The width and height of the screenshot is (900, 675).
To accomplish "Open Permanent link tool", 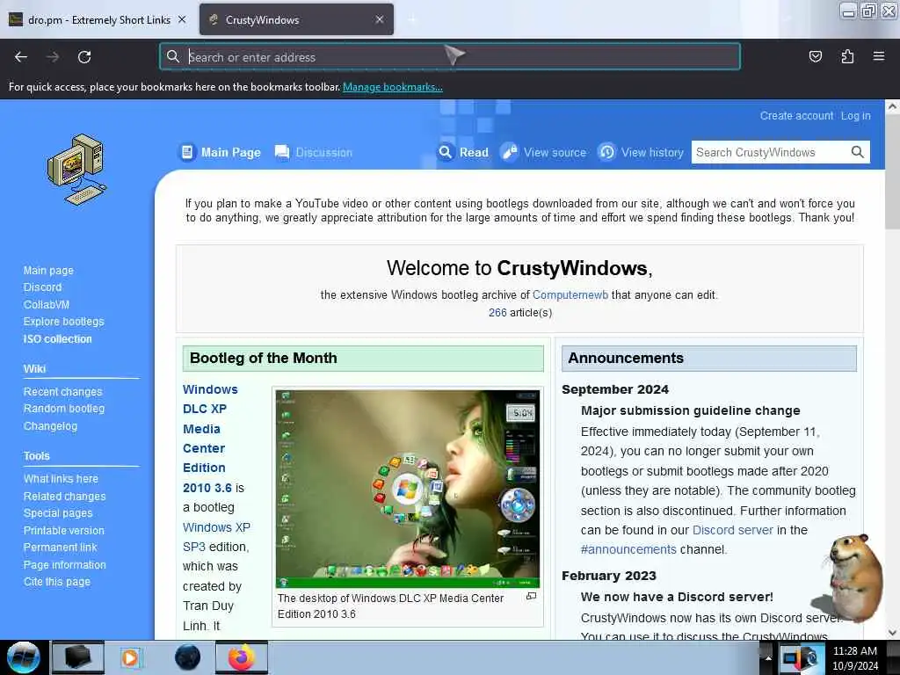I will tap(61, 548).
